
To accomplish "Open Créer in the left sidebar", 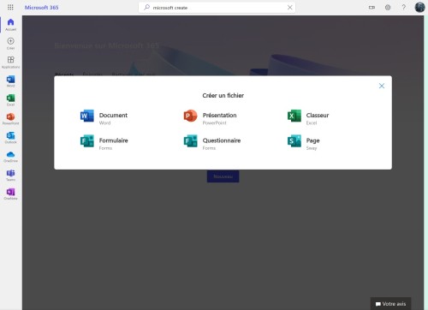I will point(10,44).
